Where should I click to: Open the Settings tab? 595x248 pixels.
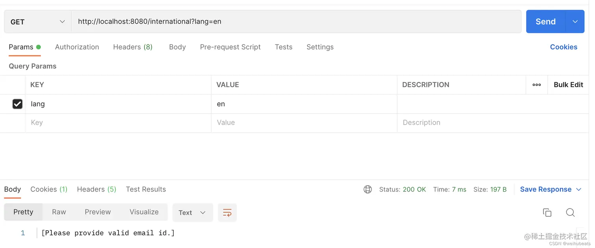coord(320,47)
